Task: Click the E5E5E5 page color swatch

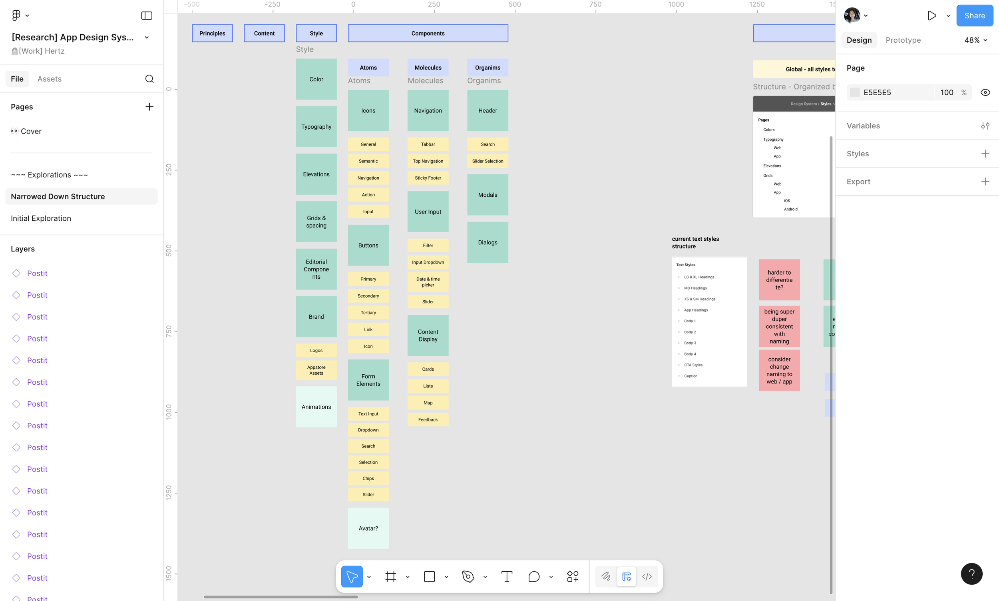Action: click(x=855, y=92)
